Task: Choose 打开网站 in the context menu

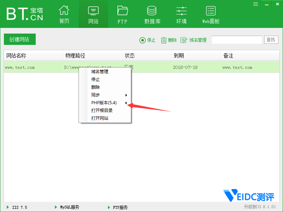Action: click(x=100, y=118)
